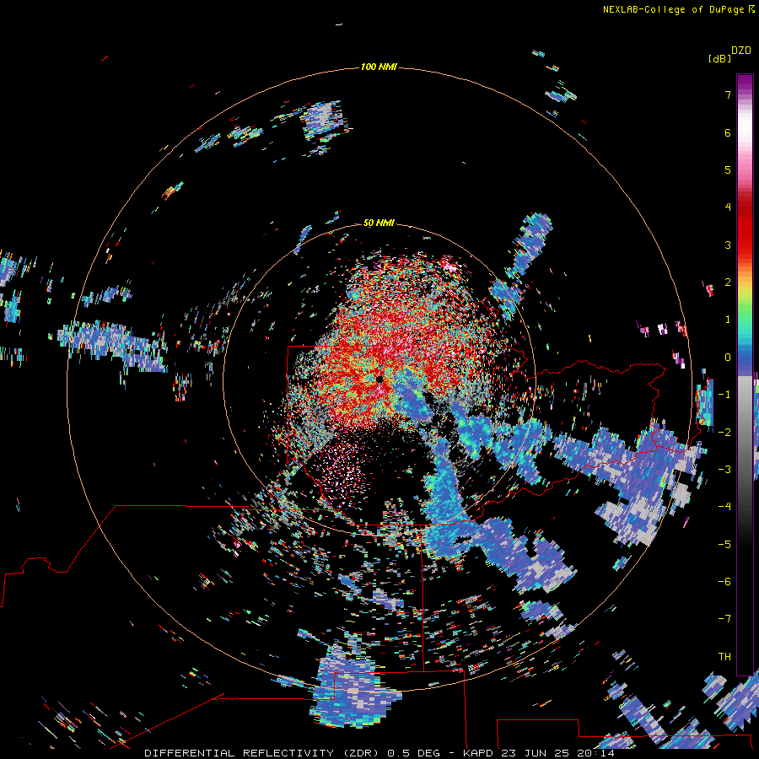Select the 100 NMI range ring label
This screenshot has height=759, width=759.
(x=379, y=67)
